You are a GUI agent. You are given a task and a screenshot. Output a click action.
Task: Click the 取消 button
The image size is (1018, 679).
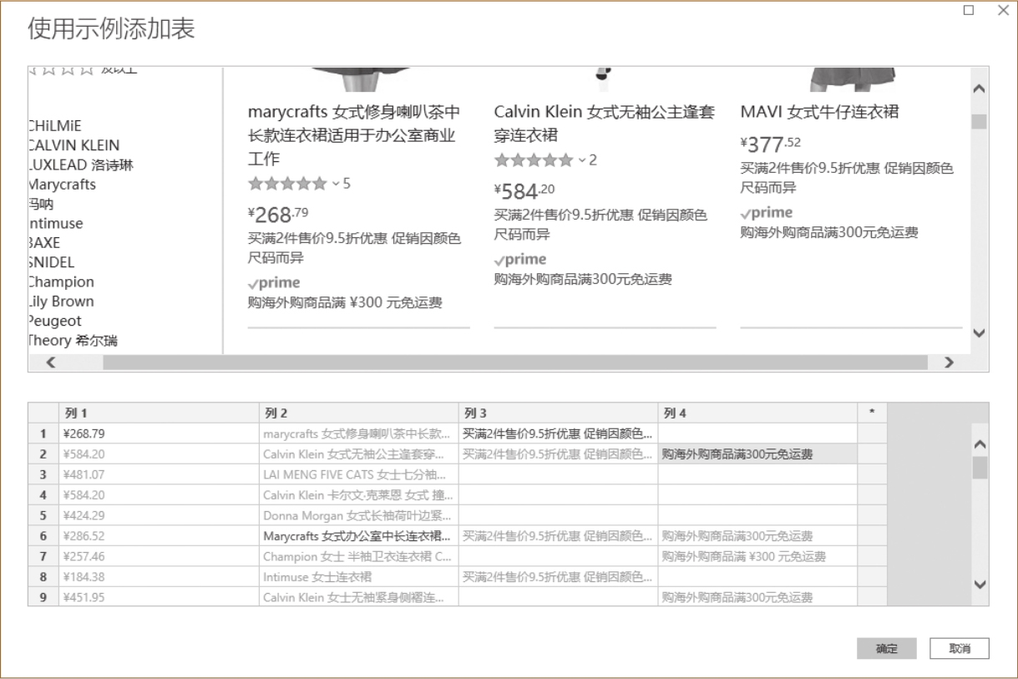click(959, 649)
